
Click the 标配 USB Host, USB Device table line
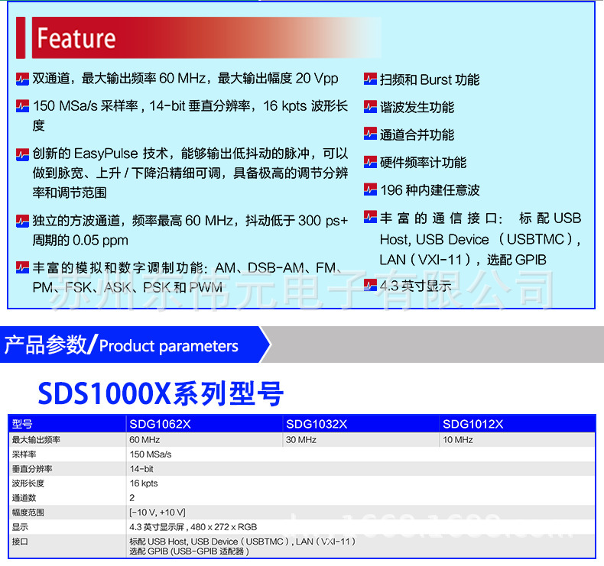242,542
